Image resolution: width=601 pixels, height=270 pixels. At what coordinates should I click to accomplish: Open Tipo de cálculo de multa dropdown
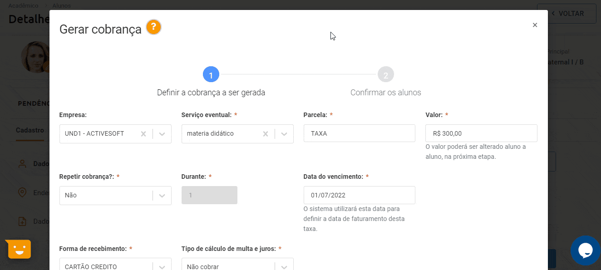pyautogui.click(x=237, y=265)
